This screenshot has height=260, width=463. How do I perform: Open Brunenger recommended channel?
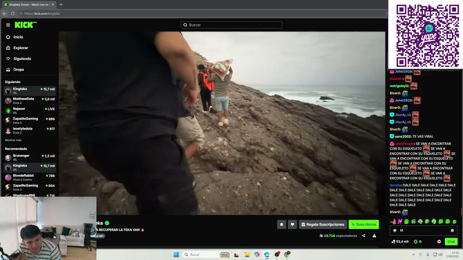(x=30, y=157)
